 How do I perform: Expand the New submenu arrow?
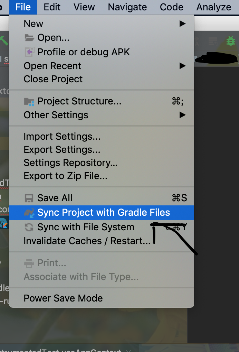[182, 23]
